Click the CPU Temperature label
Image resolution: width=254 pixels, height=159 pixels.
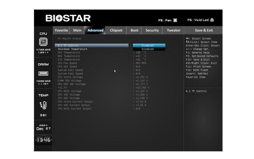coord(69,52)
